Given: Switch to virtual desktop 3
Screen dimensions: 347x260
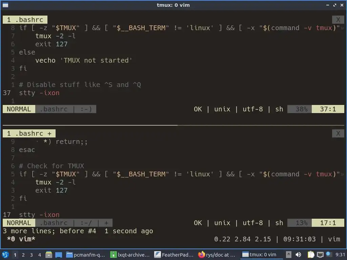Looking at the screenshot, I should click(x=32, y=255).
